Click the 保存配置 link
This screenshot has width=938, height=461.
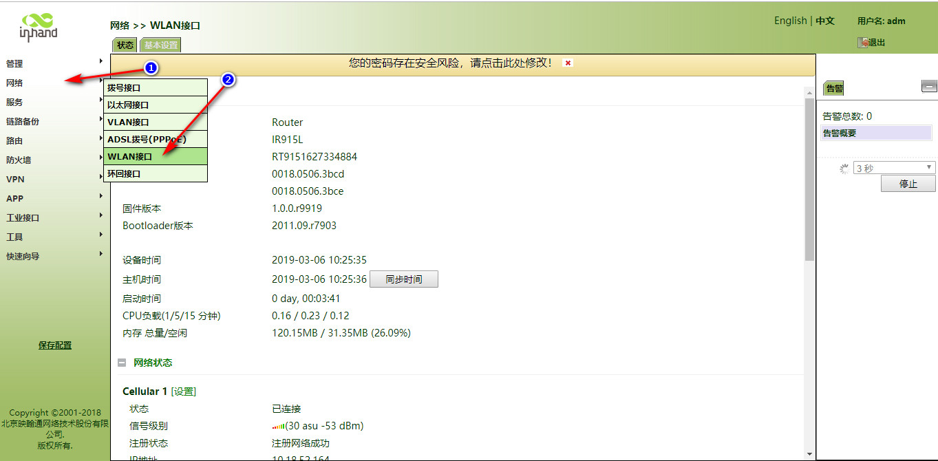tap(55, 345)
